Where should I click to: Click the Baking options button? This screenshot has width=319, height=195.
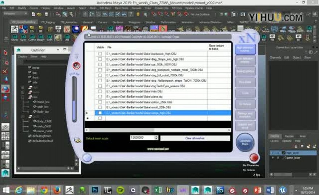point(245,71)
